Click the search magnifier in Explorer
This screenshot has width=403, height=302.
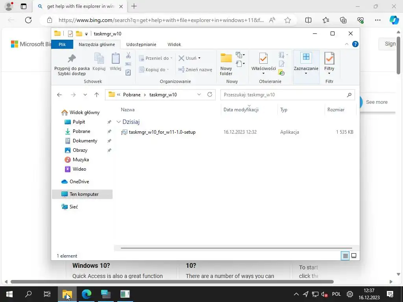coord(349,95)
